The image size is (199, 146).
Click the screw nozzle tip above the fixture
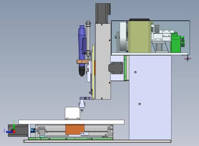(82, 107)
